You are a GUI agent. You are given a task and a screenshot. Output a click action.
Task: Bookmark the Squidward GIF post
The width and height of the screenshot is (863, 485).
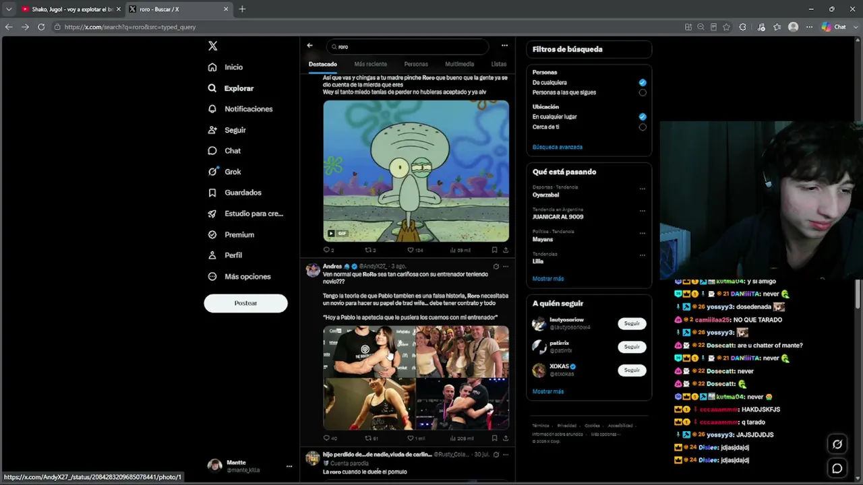494,250
